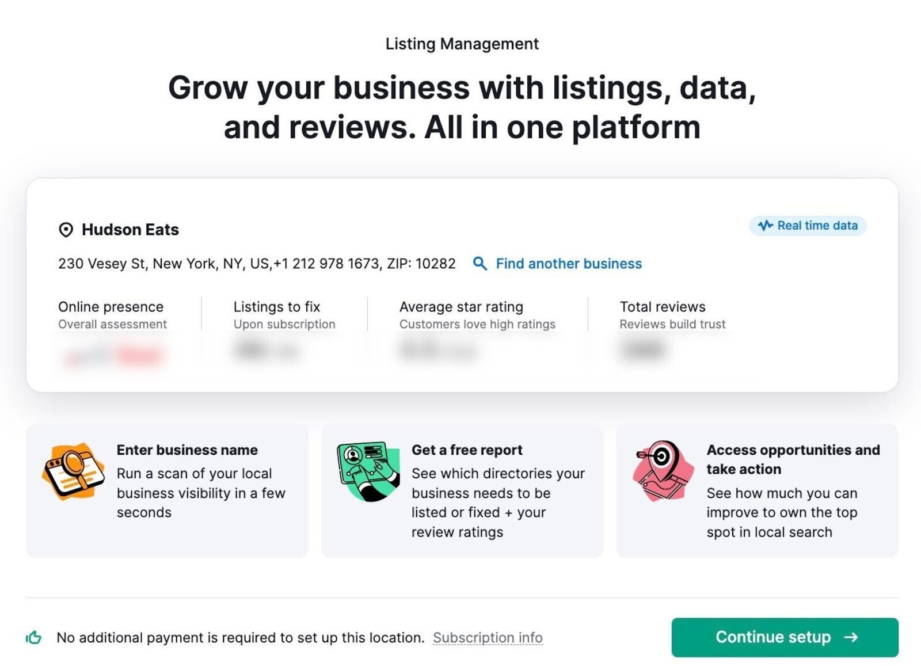Click the magnifying glass search icon
The image size is (921, 666).
click(478, 264)
